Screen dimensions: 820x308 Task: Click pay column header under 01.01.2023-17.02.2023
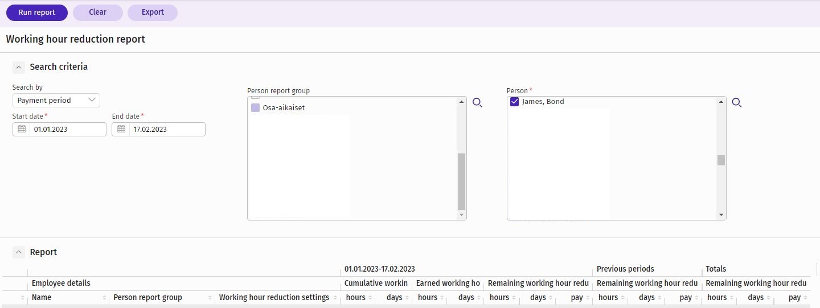(x=577, y=298)
